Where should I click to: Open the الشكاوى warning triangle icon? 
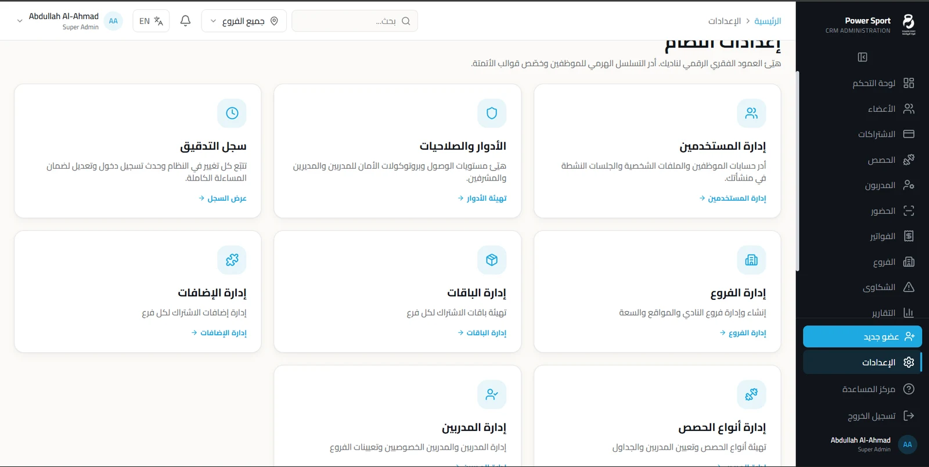point(909,287)
